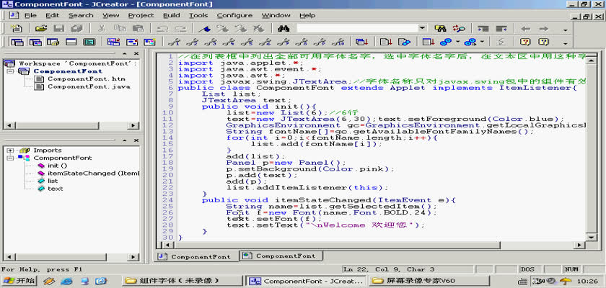Open the Execute Project dropdown arrow

458,42
